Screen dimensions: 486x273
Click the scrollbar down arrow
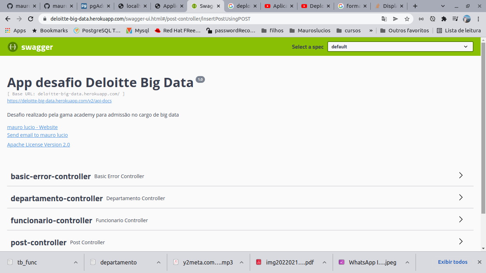click(483, 248)
